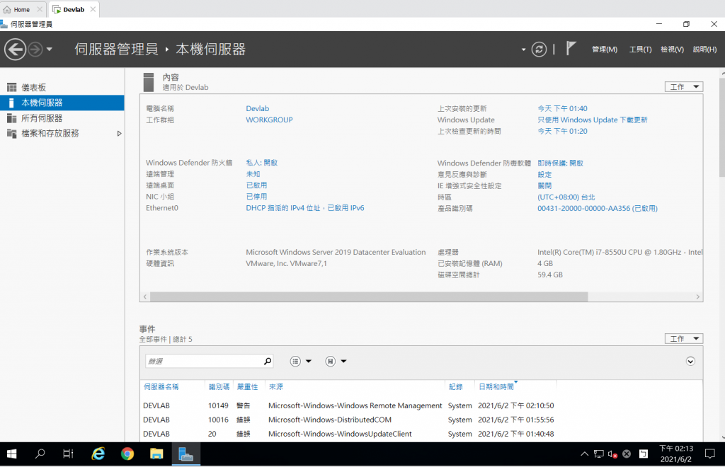Click the (UTC+08:00) 台北 time zone link

pyautogui.click(x=566, y=197)
